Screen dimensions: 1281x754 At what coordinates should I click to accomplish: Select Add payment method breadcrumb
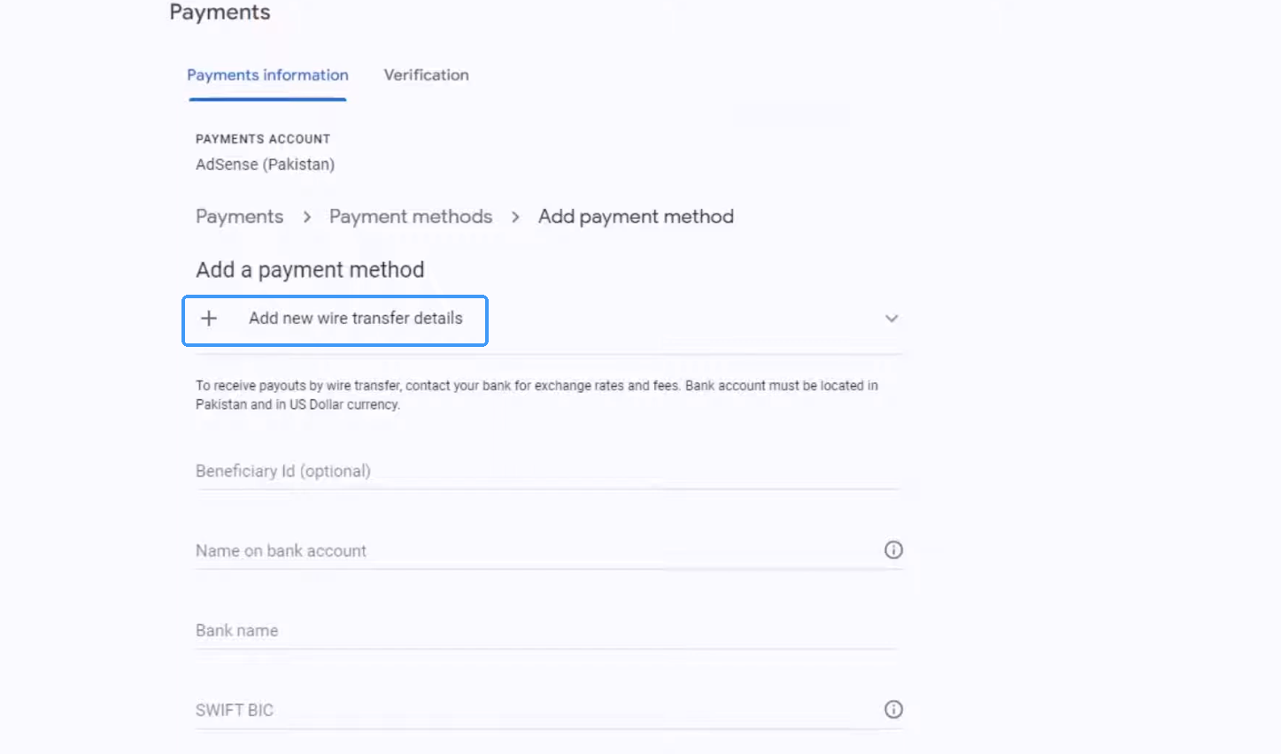click(636, 217)
